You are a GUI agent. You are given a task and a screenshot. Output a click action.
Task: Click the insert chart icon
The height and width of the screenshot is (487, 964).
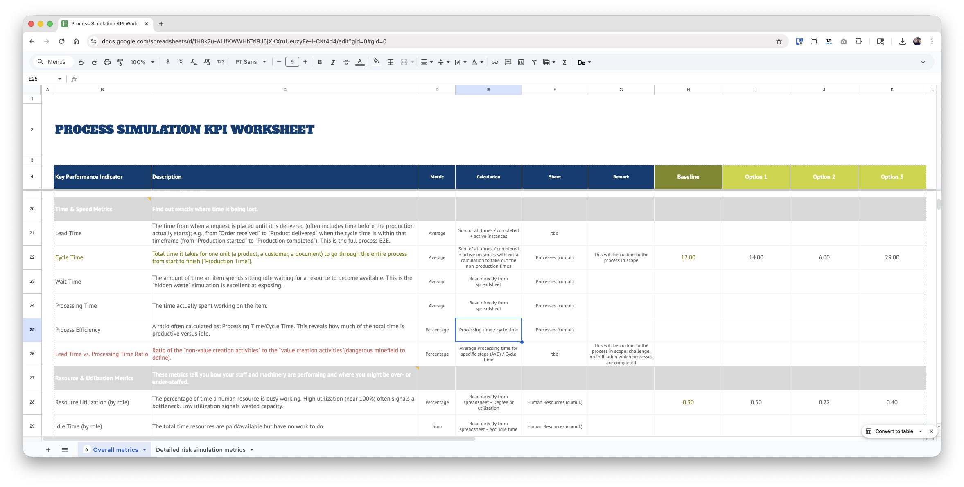521,62
